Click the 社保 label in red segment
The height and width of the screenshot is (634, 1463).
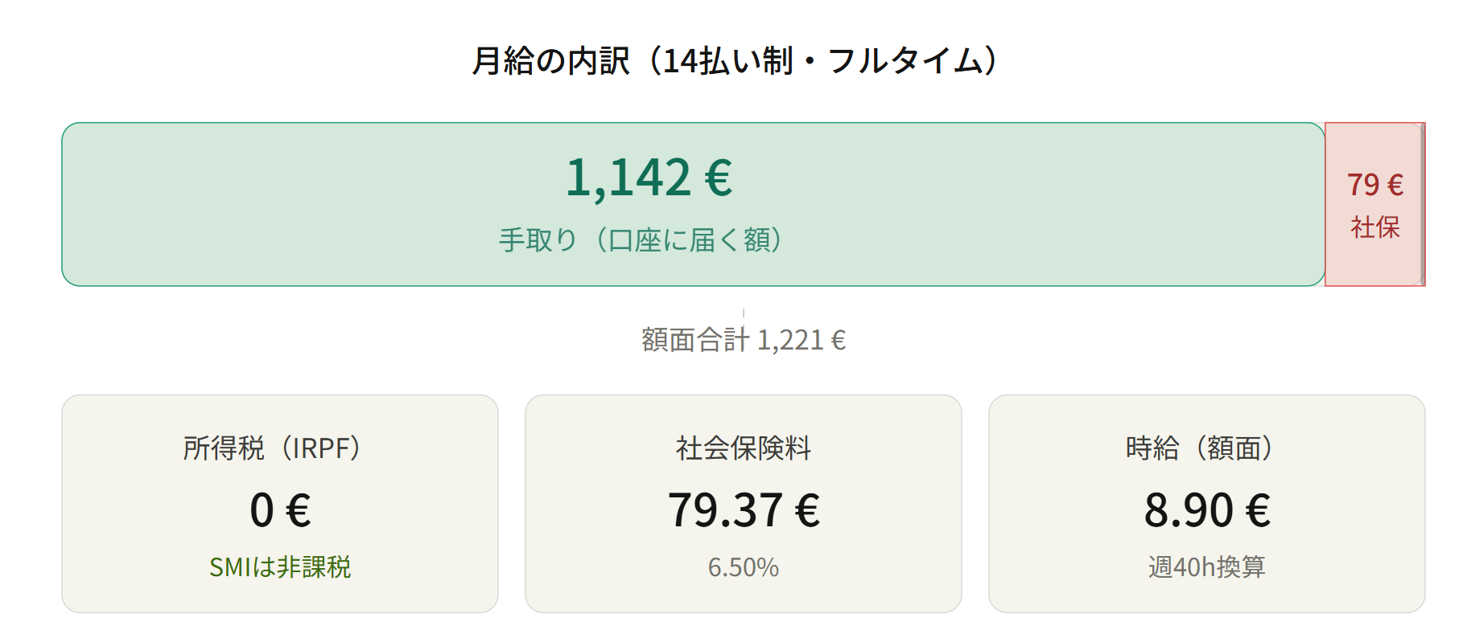[x=1374, y=227]
